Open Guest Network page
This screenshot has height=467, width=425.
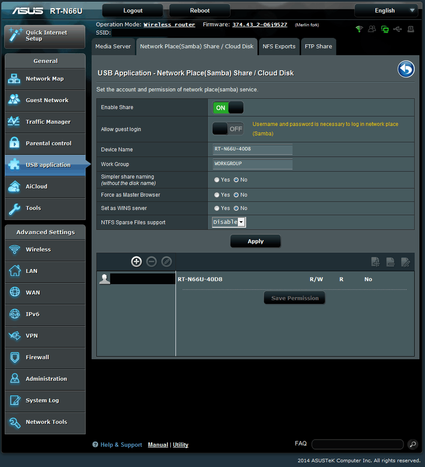point(45,101)
